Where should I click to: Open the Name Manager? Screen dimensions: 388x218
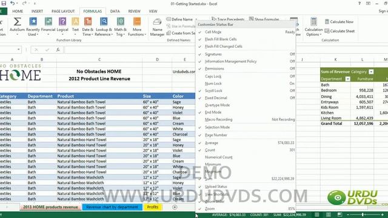pyautogui.click(x=157, y=27)
